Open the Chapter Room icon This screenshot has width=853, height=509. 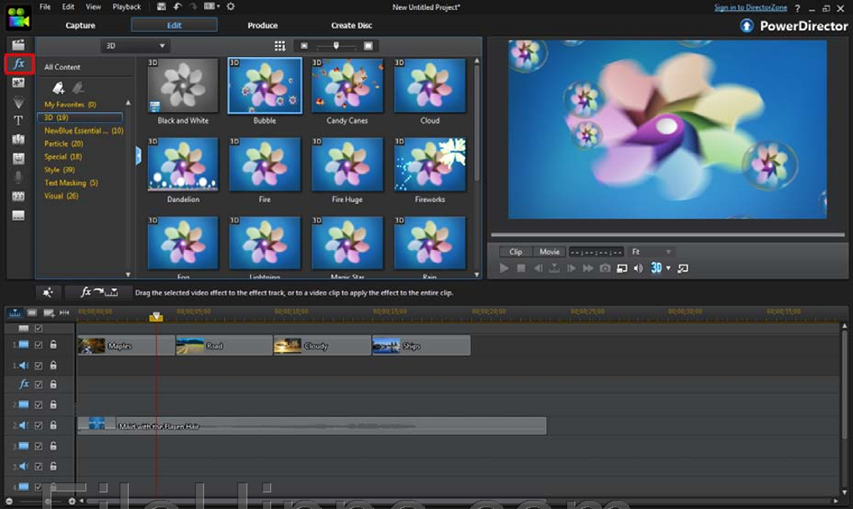pos(18,196)
